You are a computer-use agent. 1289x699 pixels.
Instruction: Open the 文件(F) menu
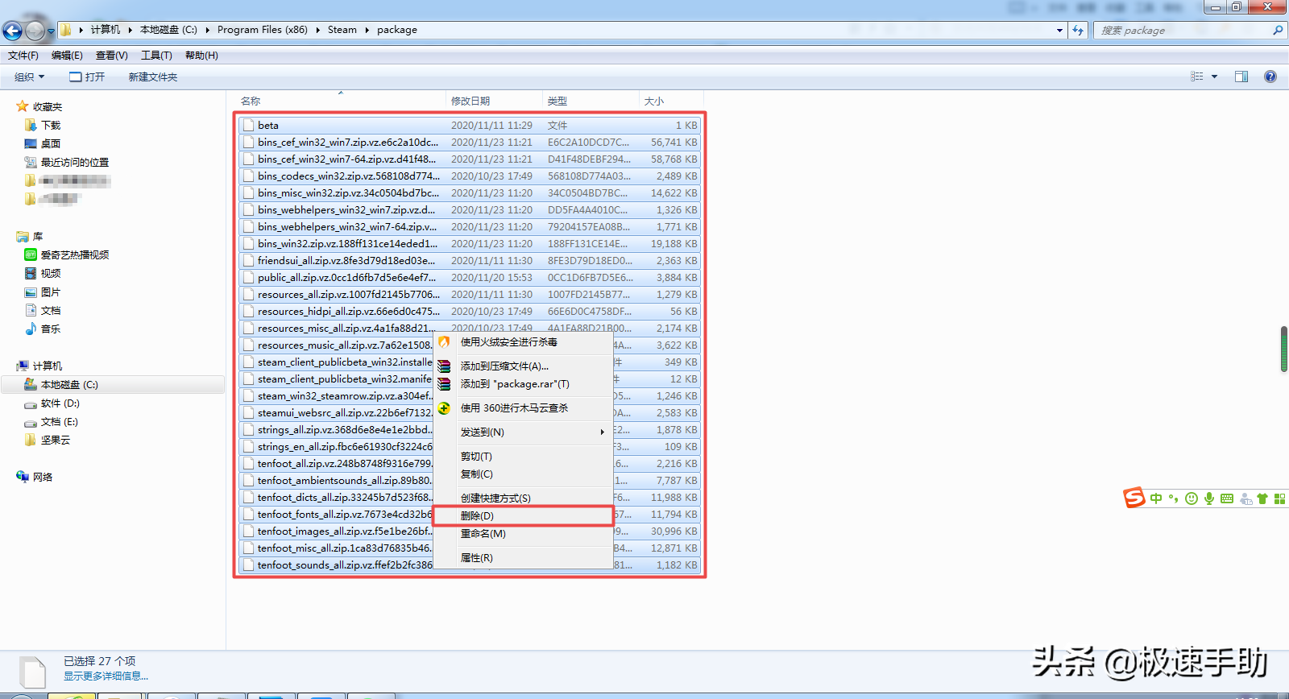[23, 56]
